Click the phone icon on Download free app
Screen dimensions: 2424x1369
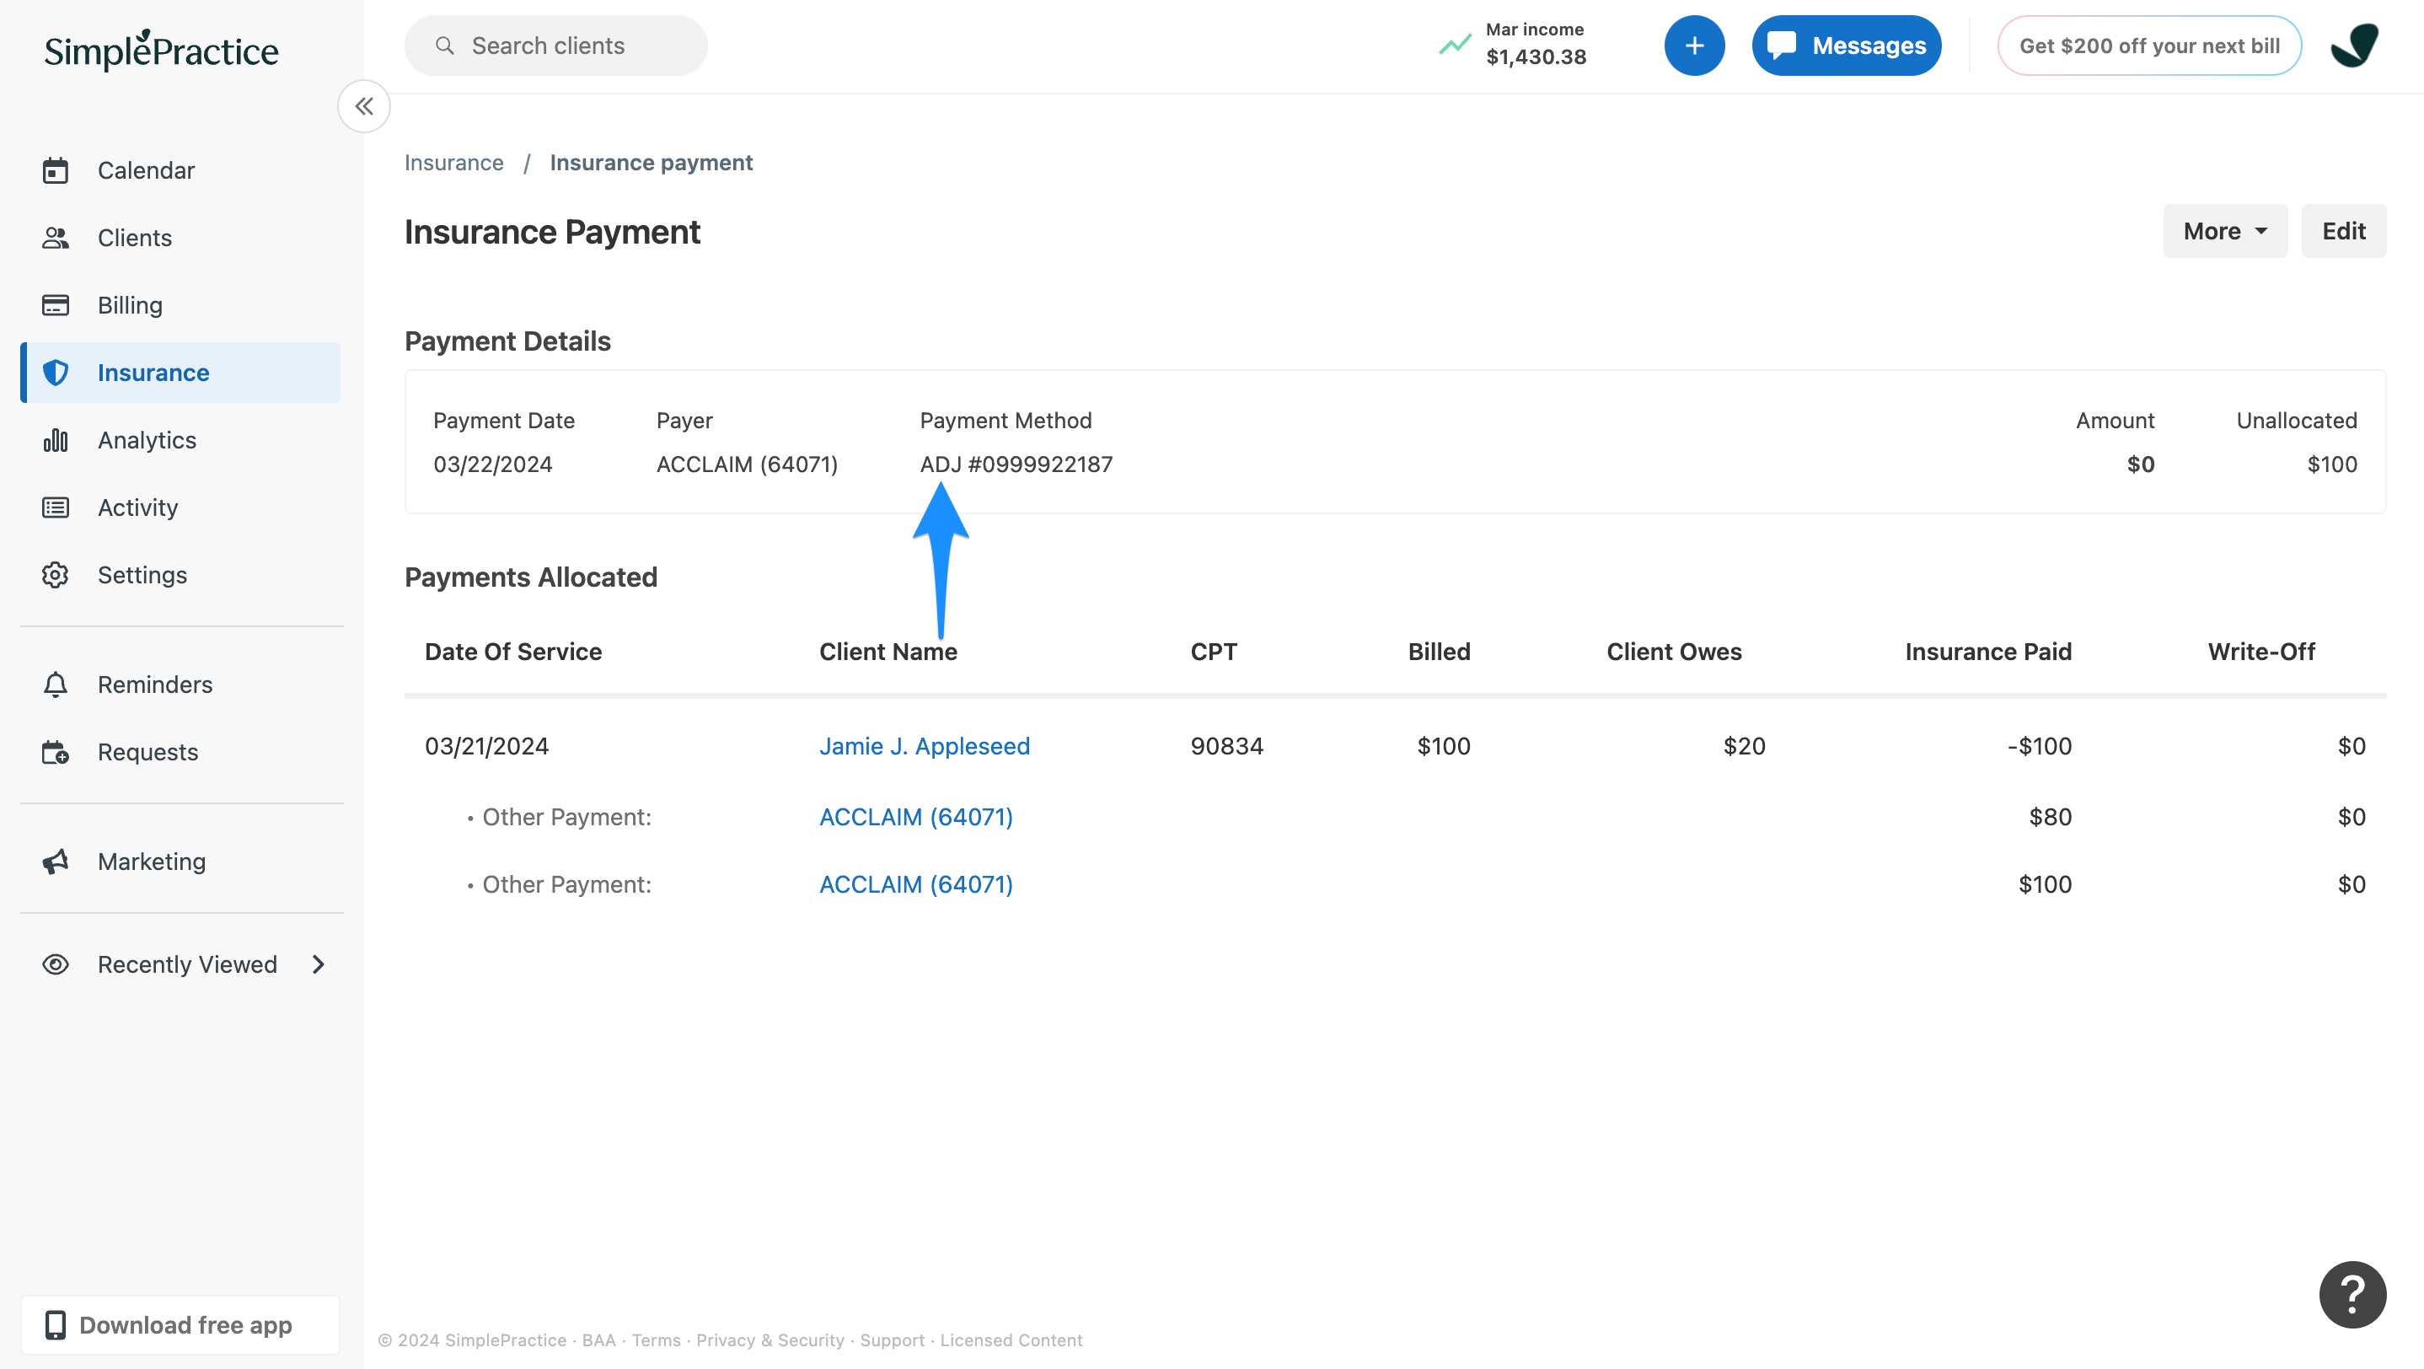pyautogui.click(x=56, y=1325)
